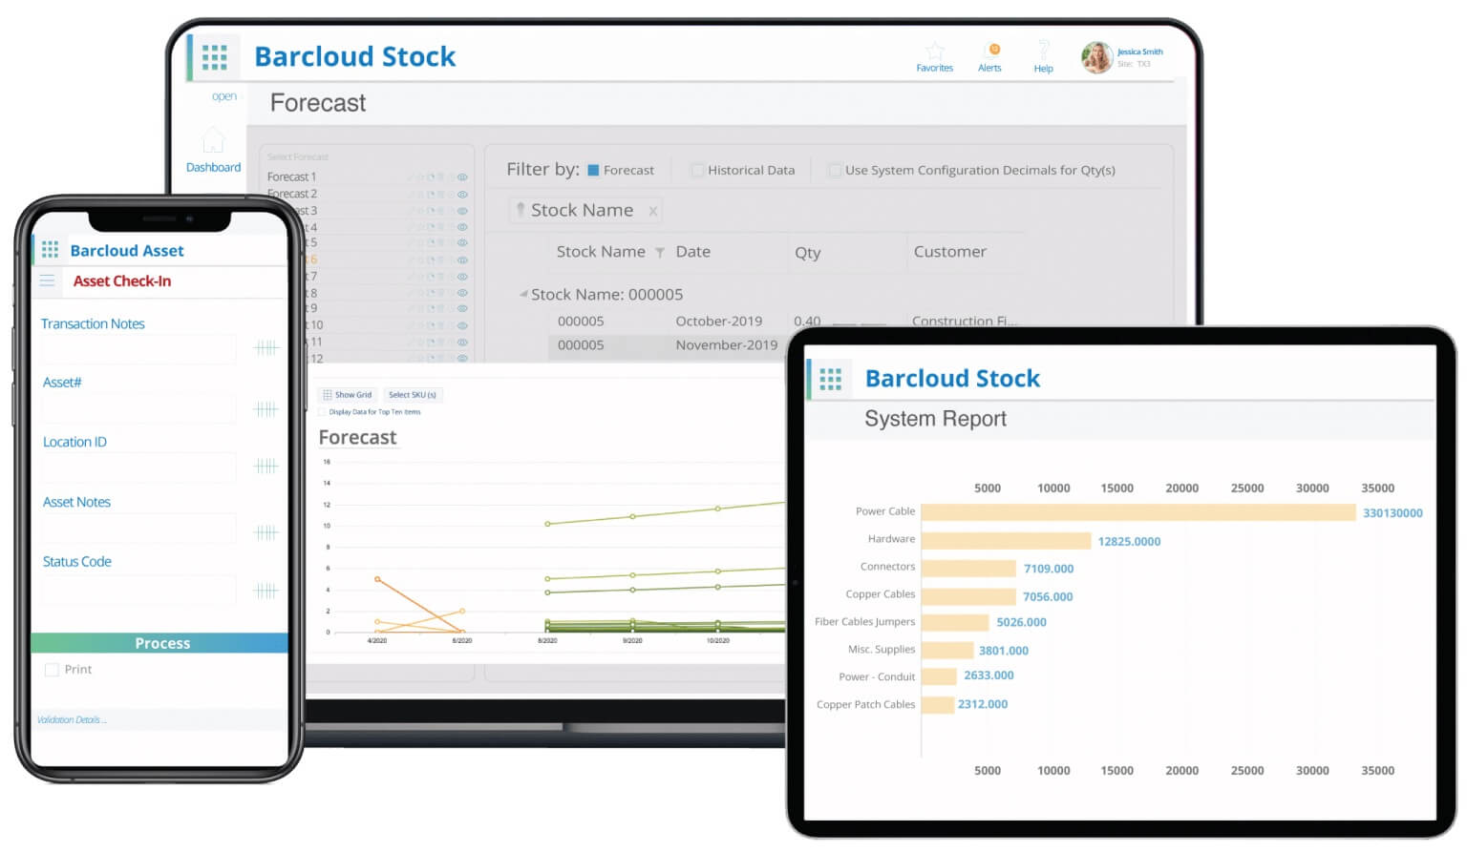
Task: Click the Hardware bar in System Report
Action: pos(1006,541)
